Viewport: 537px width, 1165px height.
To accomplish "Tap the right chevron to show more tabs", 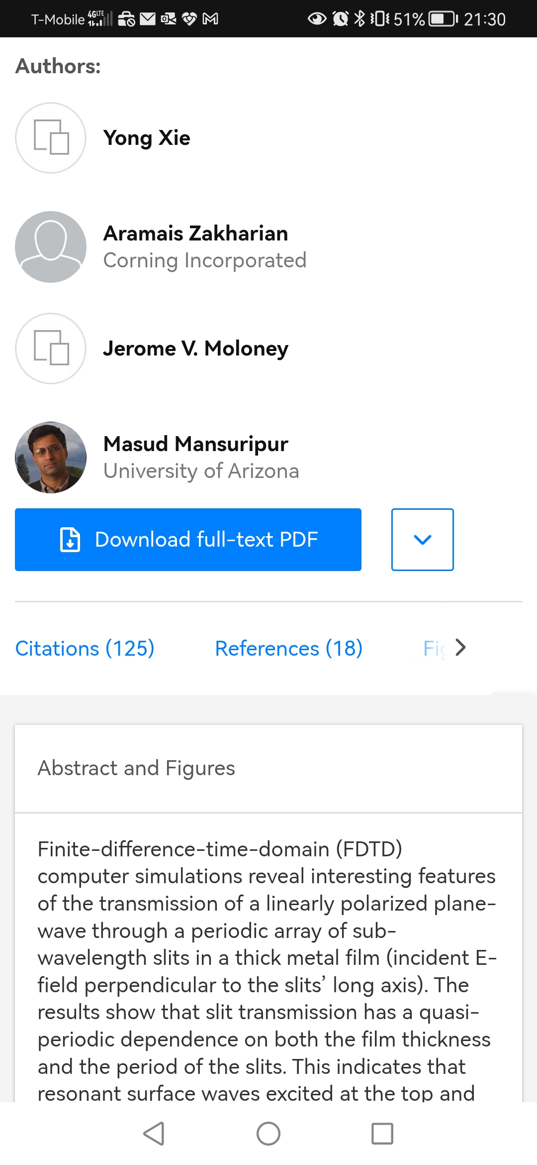I will pyautogui.click(x=460, y=647).
